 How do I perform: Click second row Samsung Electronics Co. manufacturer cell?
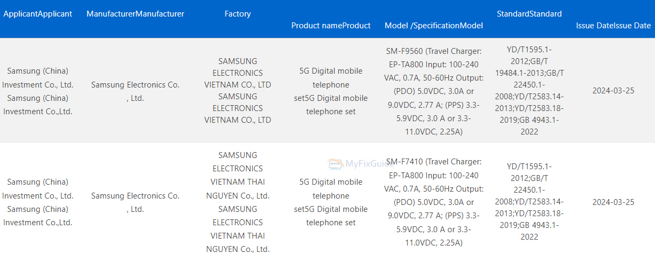(x=135, y=202)
